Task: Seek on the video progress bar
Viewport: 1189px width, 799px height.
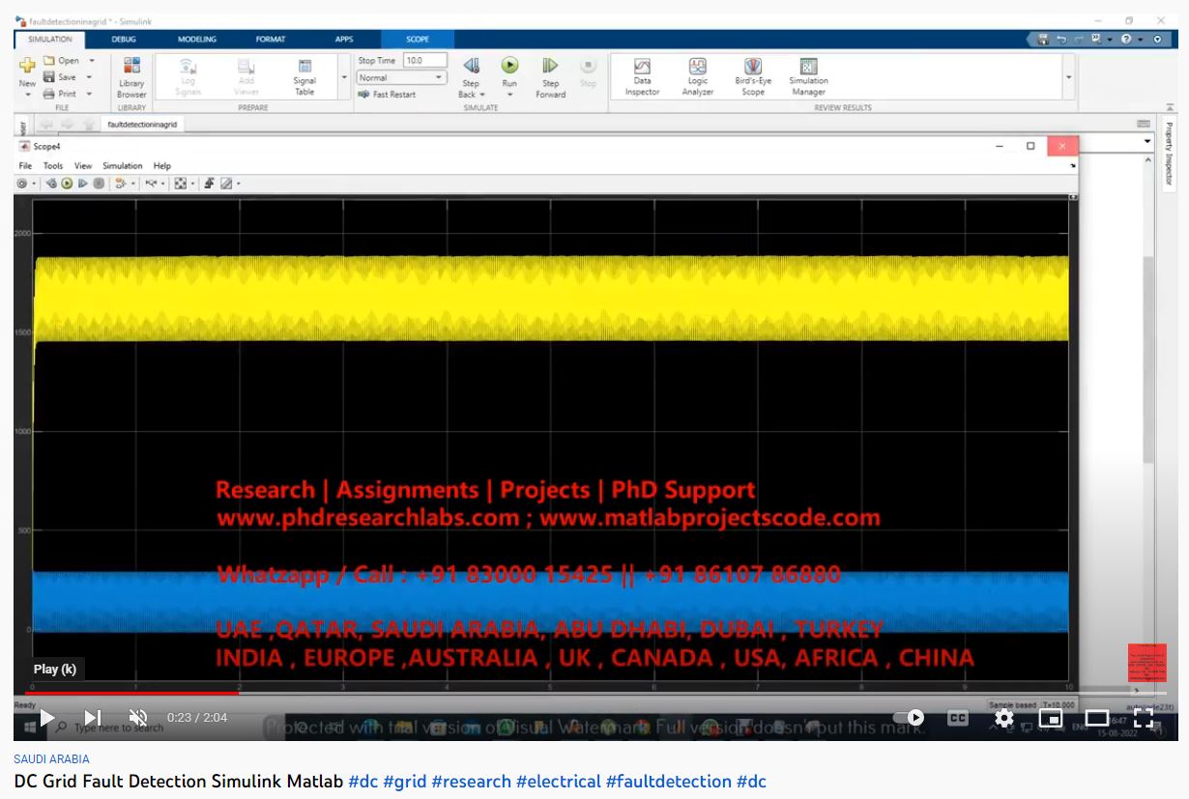Action: click(580, 693)
